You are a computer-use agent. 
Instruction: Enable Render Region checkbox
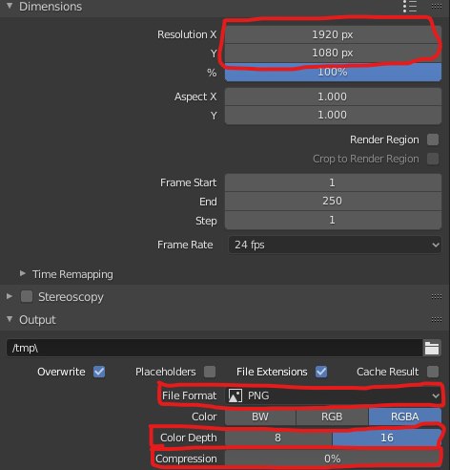[x=433, y=139]
